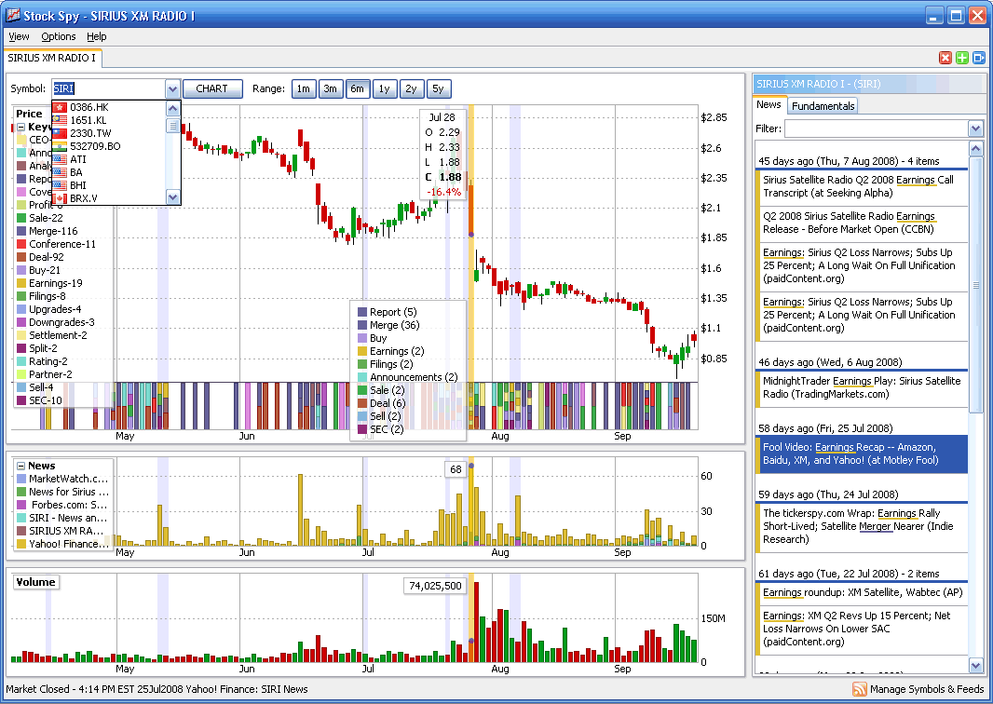Open the Symbol combo box arrow
The width and height of the screenshot is (993, 704).
click(x=172, y=88)
